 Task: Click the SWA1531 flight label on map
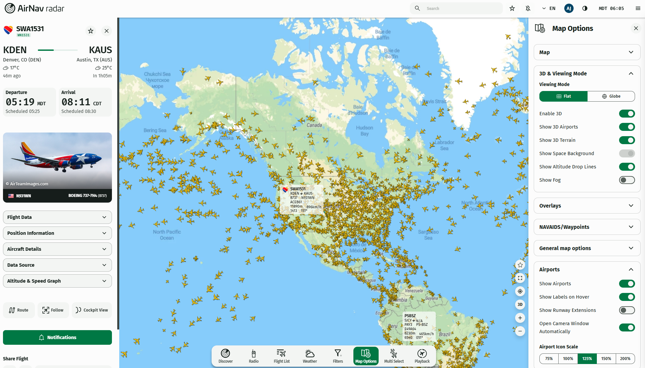(x=301, y=199)
